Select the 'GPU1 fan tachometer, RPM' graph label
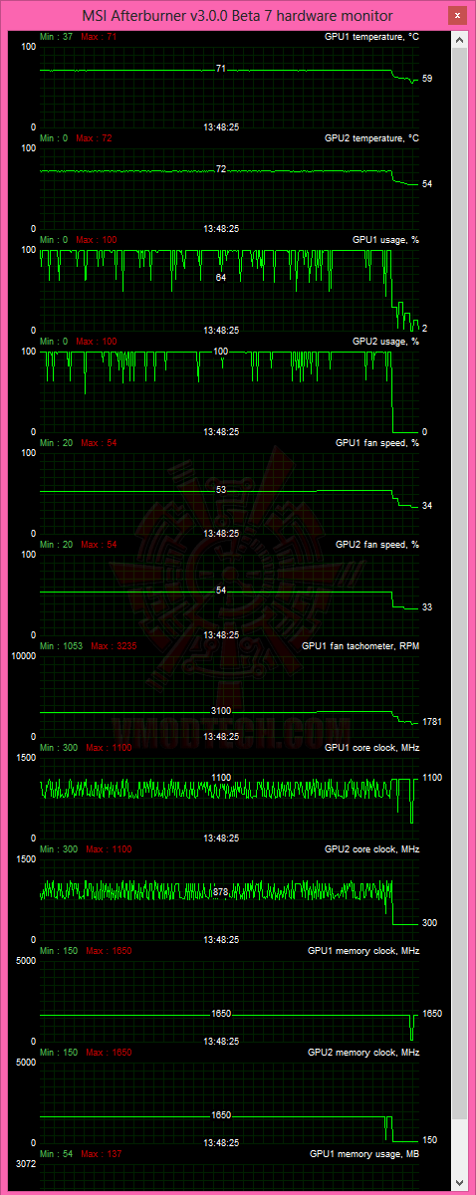This screenshot has height=1195, width=476. (359, 646)
